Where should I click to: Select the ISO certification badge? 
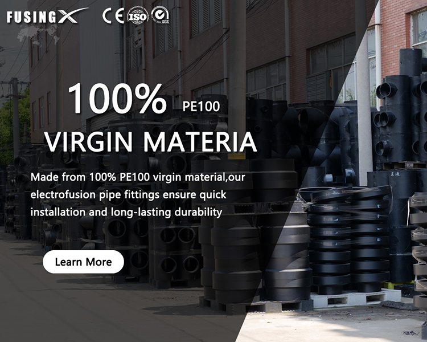point(138,16)
